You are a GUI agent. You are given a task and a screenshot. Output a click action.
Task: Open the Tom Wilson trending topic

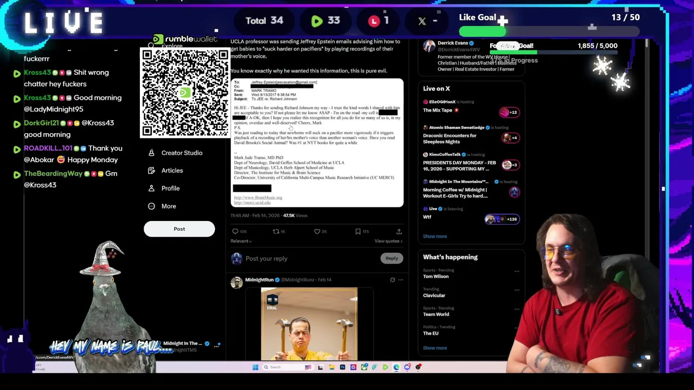[436, 276]
